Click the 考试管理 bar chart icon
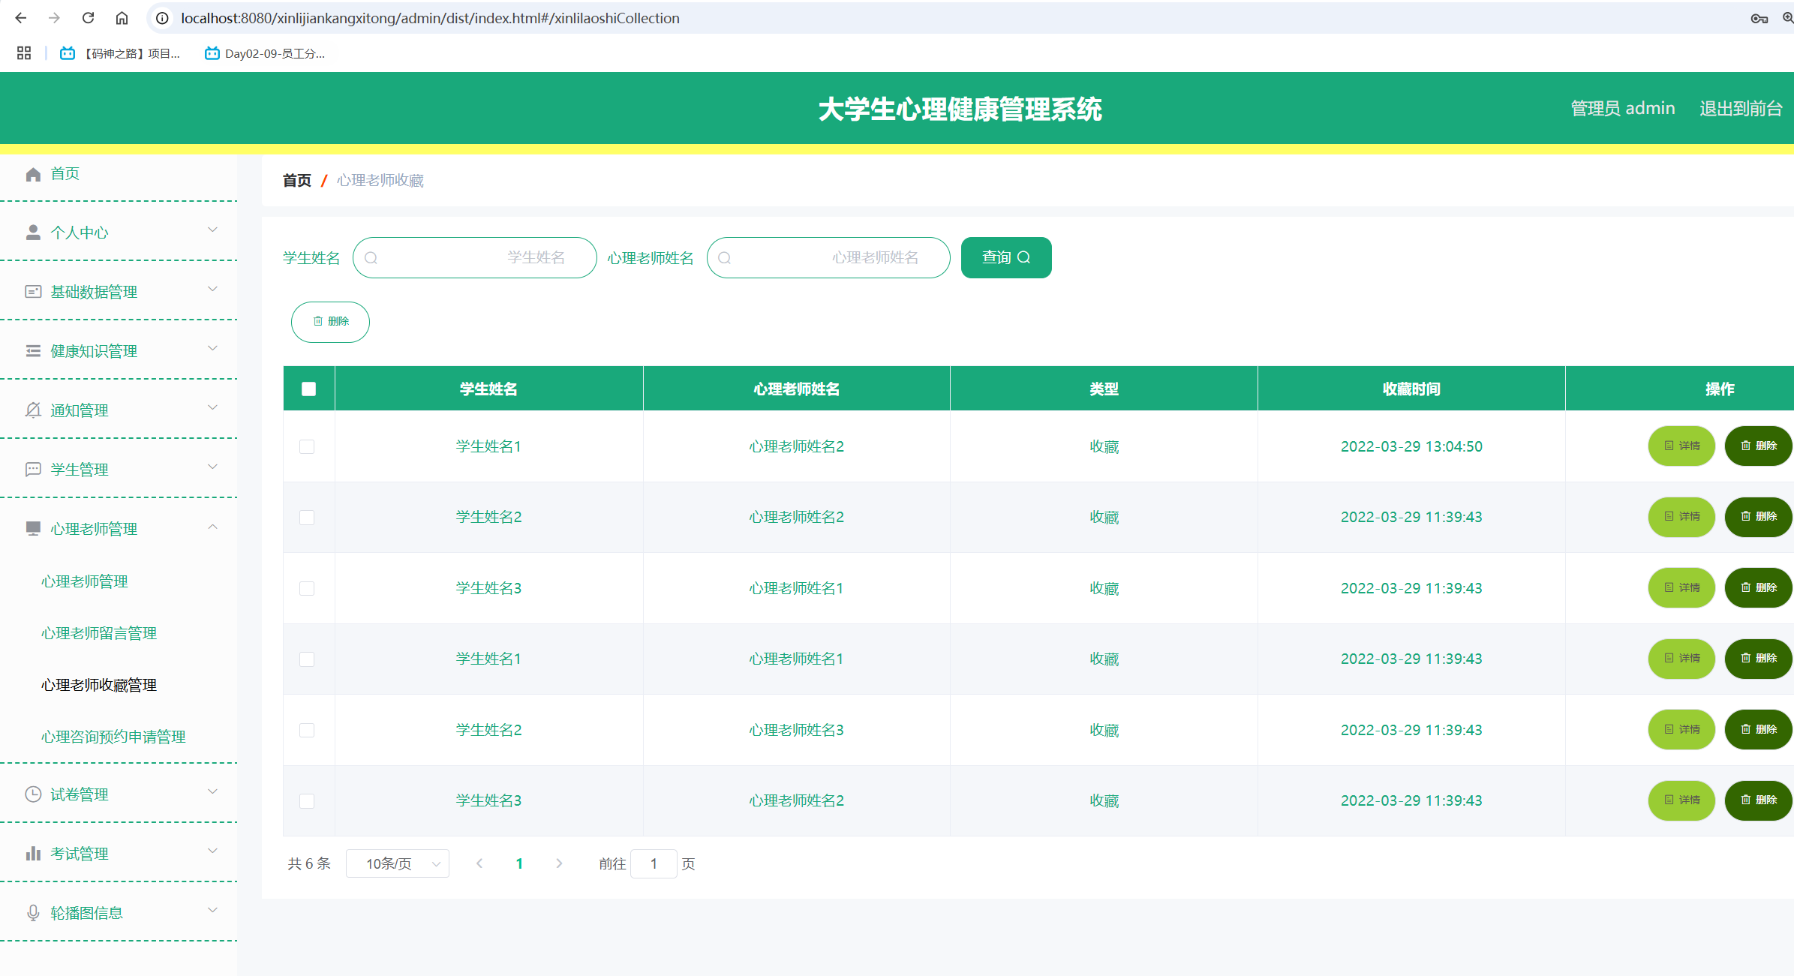This screenshot has width=1794, height=976. coord(33,853)
